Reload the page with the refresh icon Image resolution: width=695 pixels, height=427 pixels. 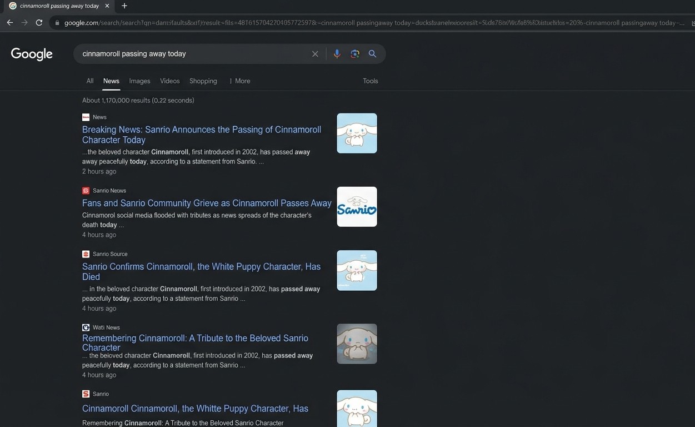39,23
